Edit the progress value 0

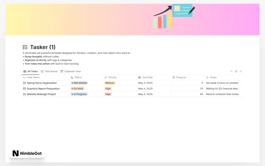pyautogui.click(x=202, y=83)
